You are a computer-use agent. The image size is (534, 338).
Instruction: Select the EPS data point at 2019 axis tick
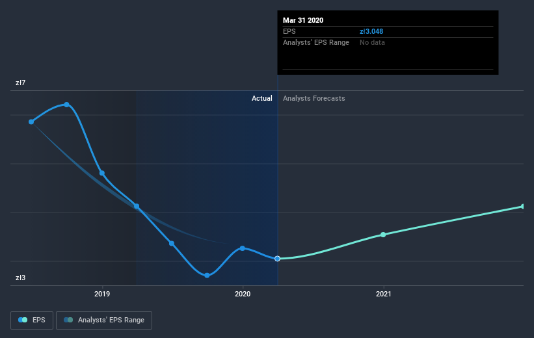point(102,174)
